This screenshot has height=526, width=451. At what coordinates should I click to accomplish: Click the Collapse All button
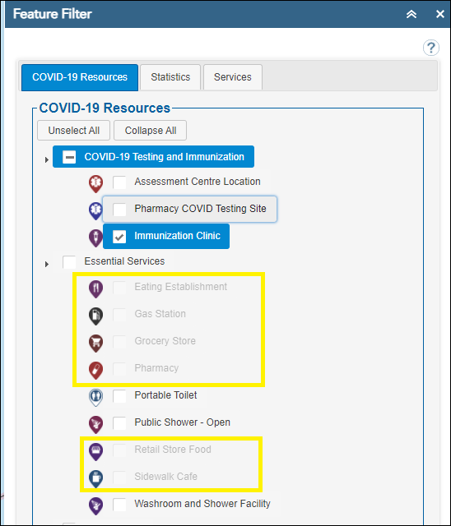click(x=150, y=130)
